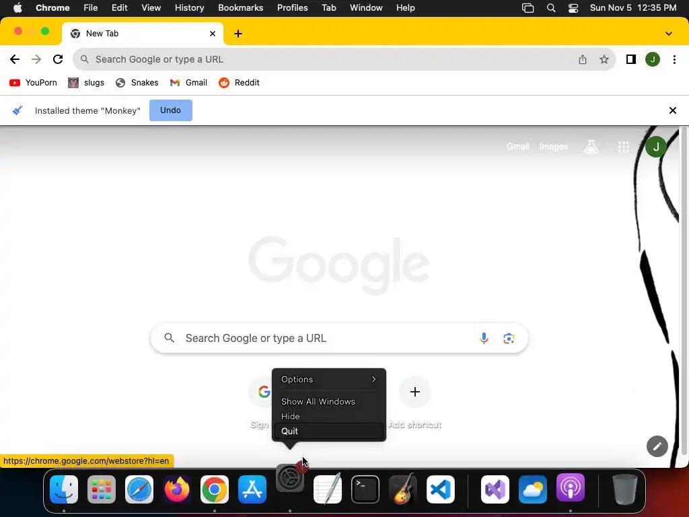
Task: Open App Store from the Dock
Action: click(252, 489)
